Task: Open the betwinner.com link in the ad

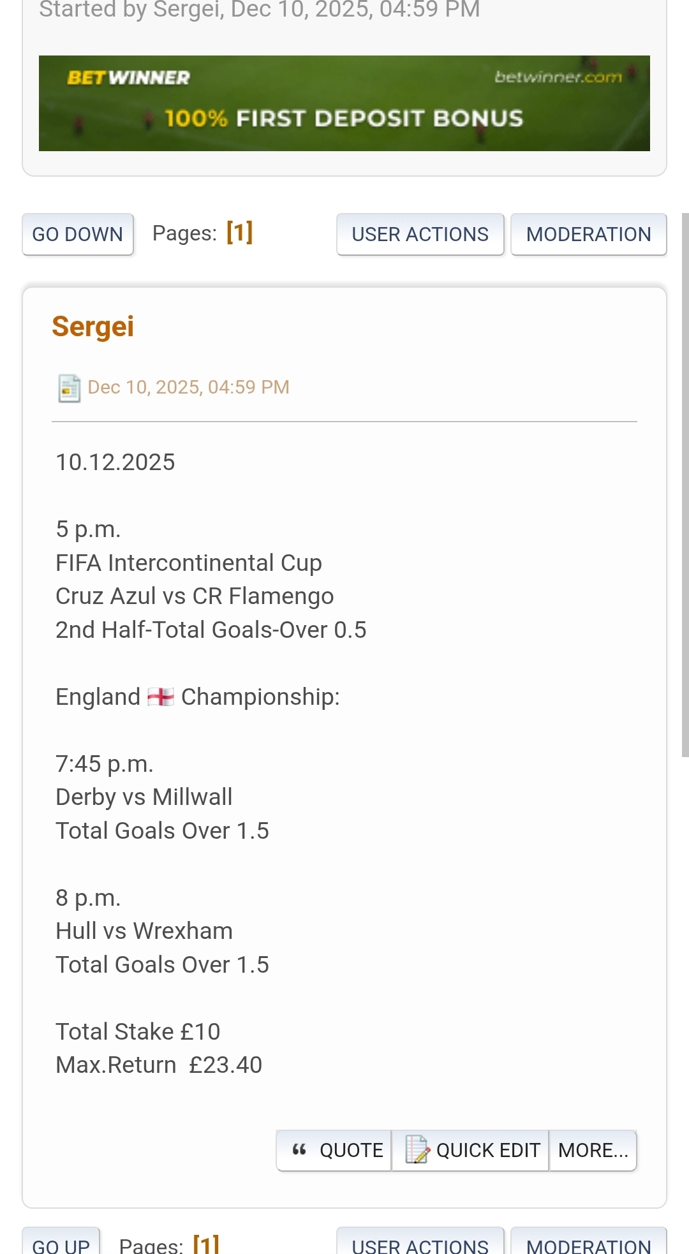Action: point(558,77)
